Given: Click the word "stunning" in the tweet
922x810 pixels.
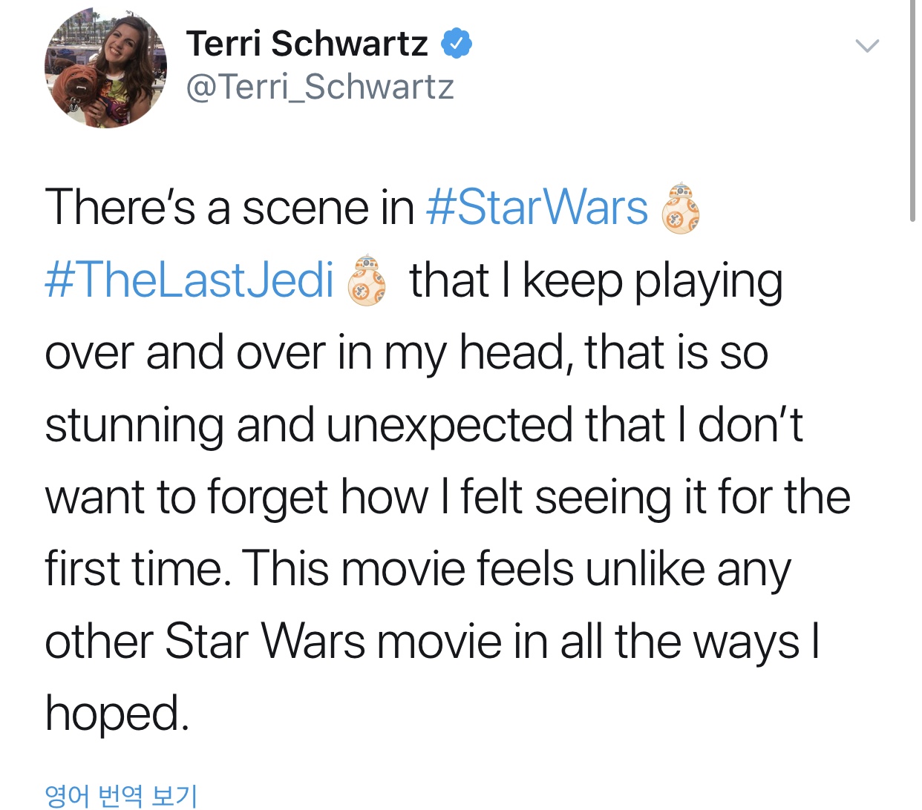Looking at the screenshot, I should point(134,426).
